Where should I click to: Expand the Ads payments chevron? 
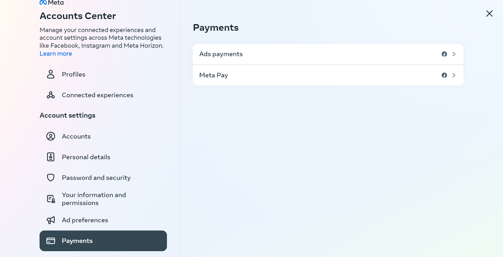pos(454,54)
